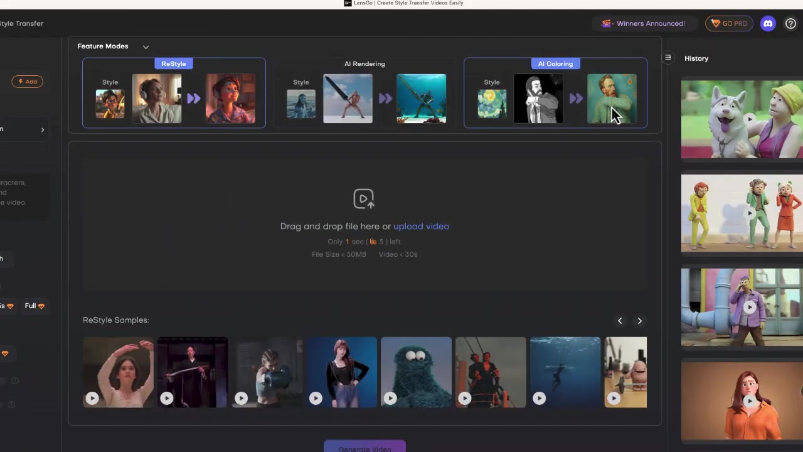Select the Full option in sidebar

[35, 306]
